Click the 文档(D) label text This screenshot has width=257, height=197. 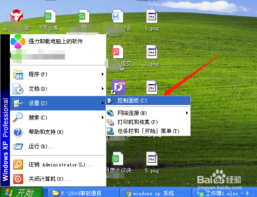point(38,89)
